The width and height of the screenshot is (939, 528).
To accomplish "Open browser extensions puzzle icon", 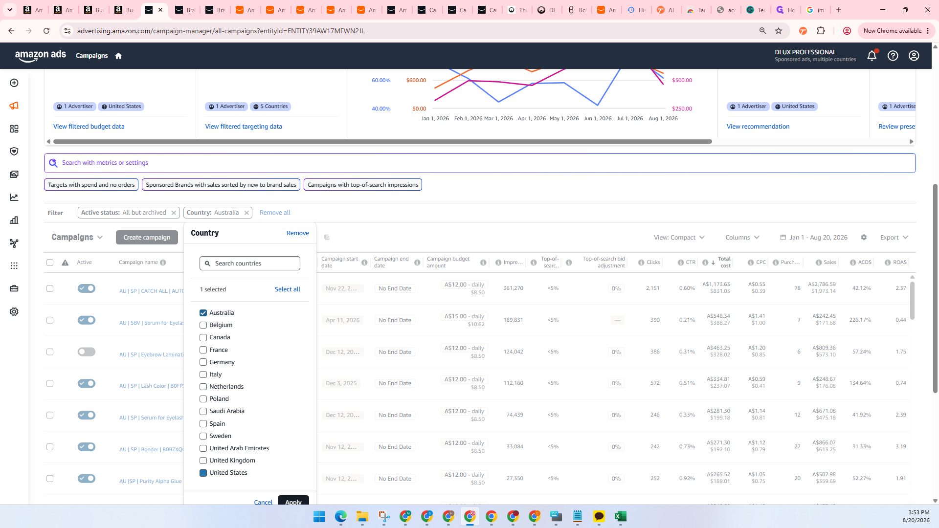I will (x=821, y=31).
